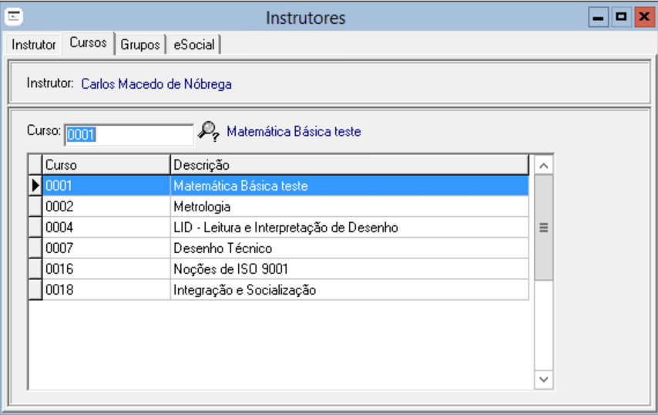The width and height of the screenshot is (658, 415).
Task: Switch to the Instrutor tab
Action: 34,45
